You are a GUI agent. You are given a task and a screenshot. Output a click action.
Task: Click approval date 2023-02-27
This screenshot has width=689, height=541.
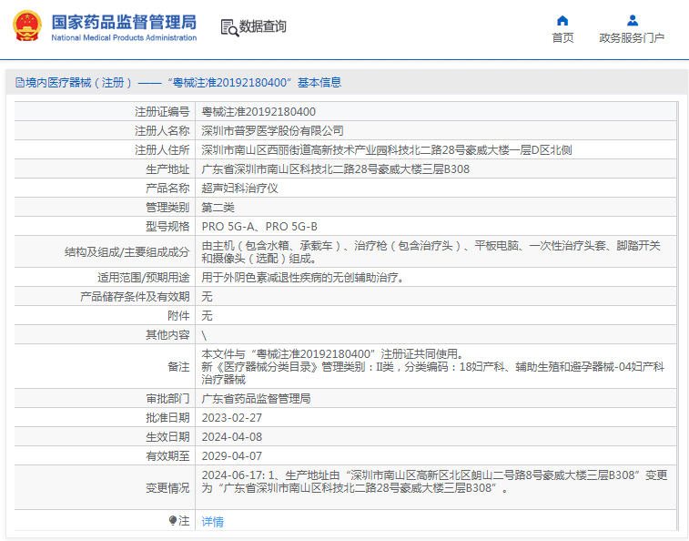click(231, 418)
